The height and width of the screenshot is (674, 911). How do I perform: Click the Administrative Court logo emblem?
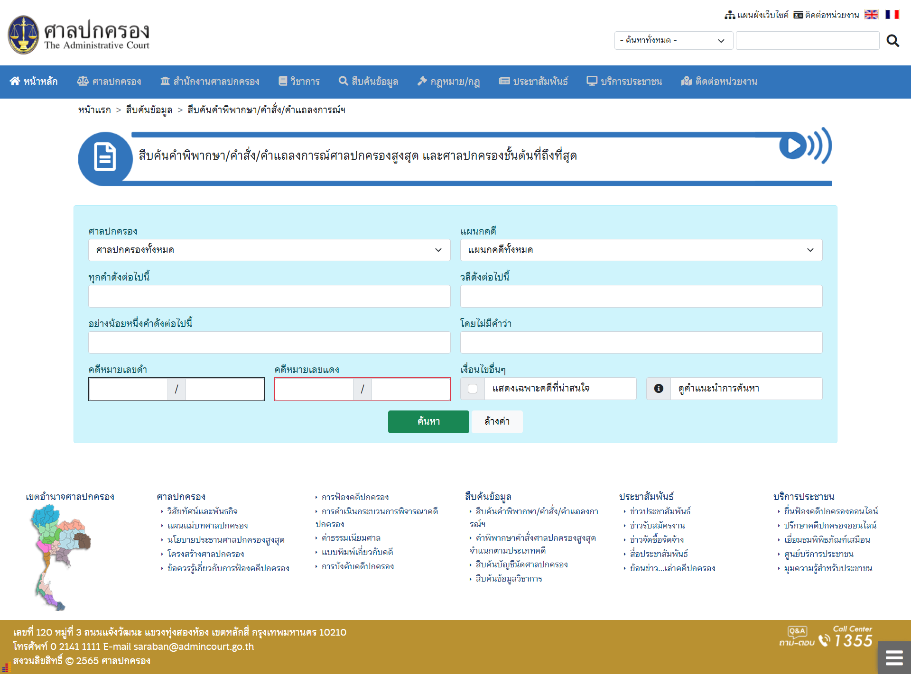23,35
